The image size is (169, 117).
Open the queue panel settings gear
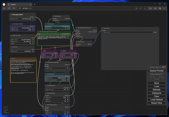(x=163, y=67)
